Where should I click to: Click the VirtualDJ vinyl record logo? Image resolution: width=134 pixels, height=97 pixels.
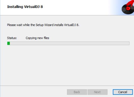click(x=128, y=8)
